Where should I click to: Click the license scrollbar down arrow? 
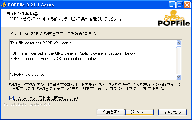[x=178, y=77]
